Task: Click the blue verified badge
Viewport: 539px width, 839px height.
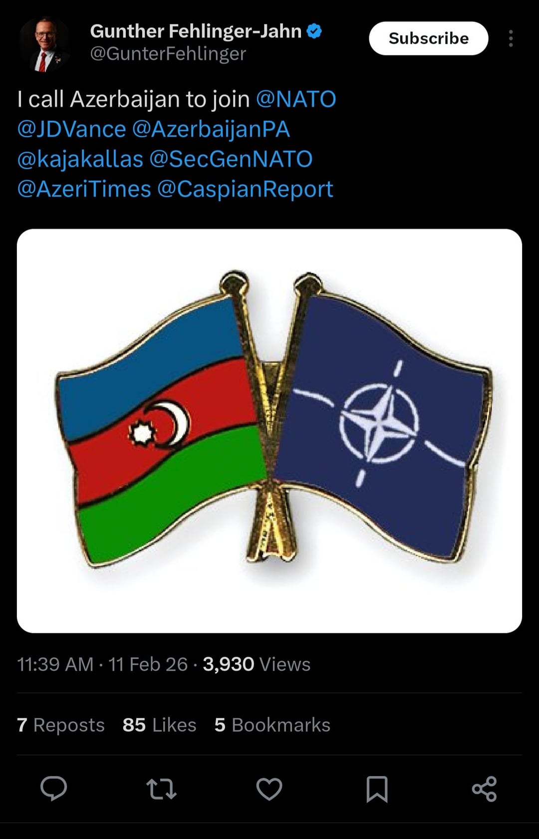Action: [x=314, y=31]
